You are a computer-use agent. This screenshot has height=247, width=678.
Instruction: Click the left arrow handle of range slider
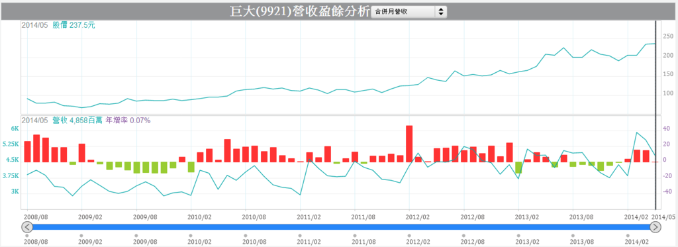coord(26,227)
